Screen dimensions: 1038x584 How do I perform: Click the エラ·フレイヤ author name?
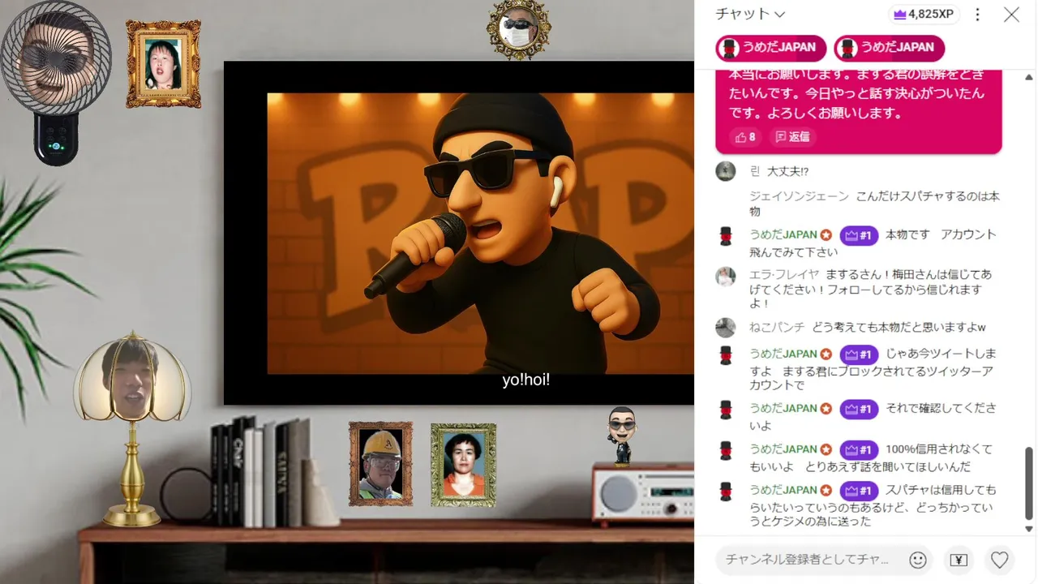[x=784, y=274]
